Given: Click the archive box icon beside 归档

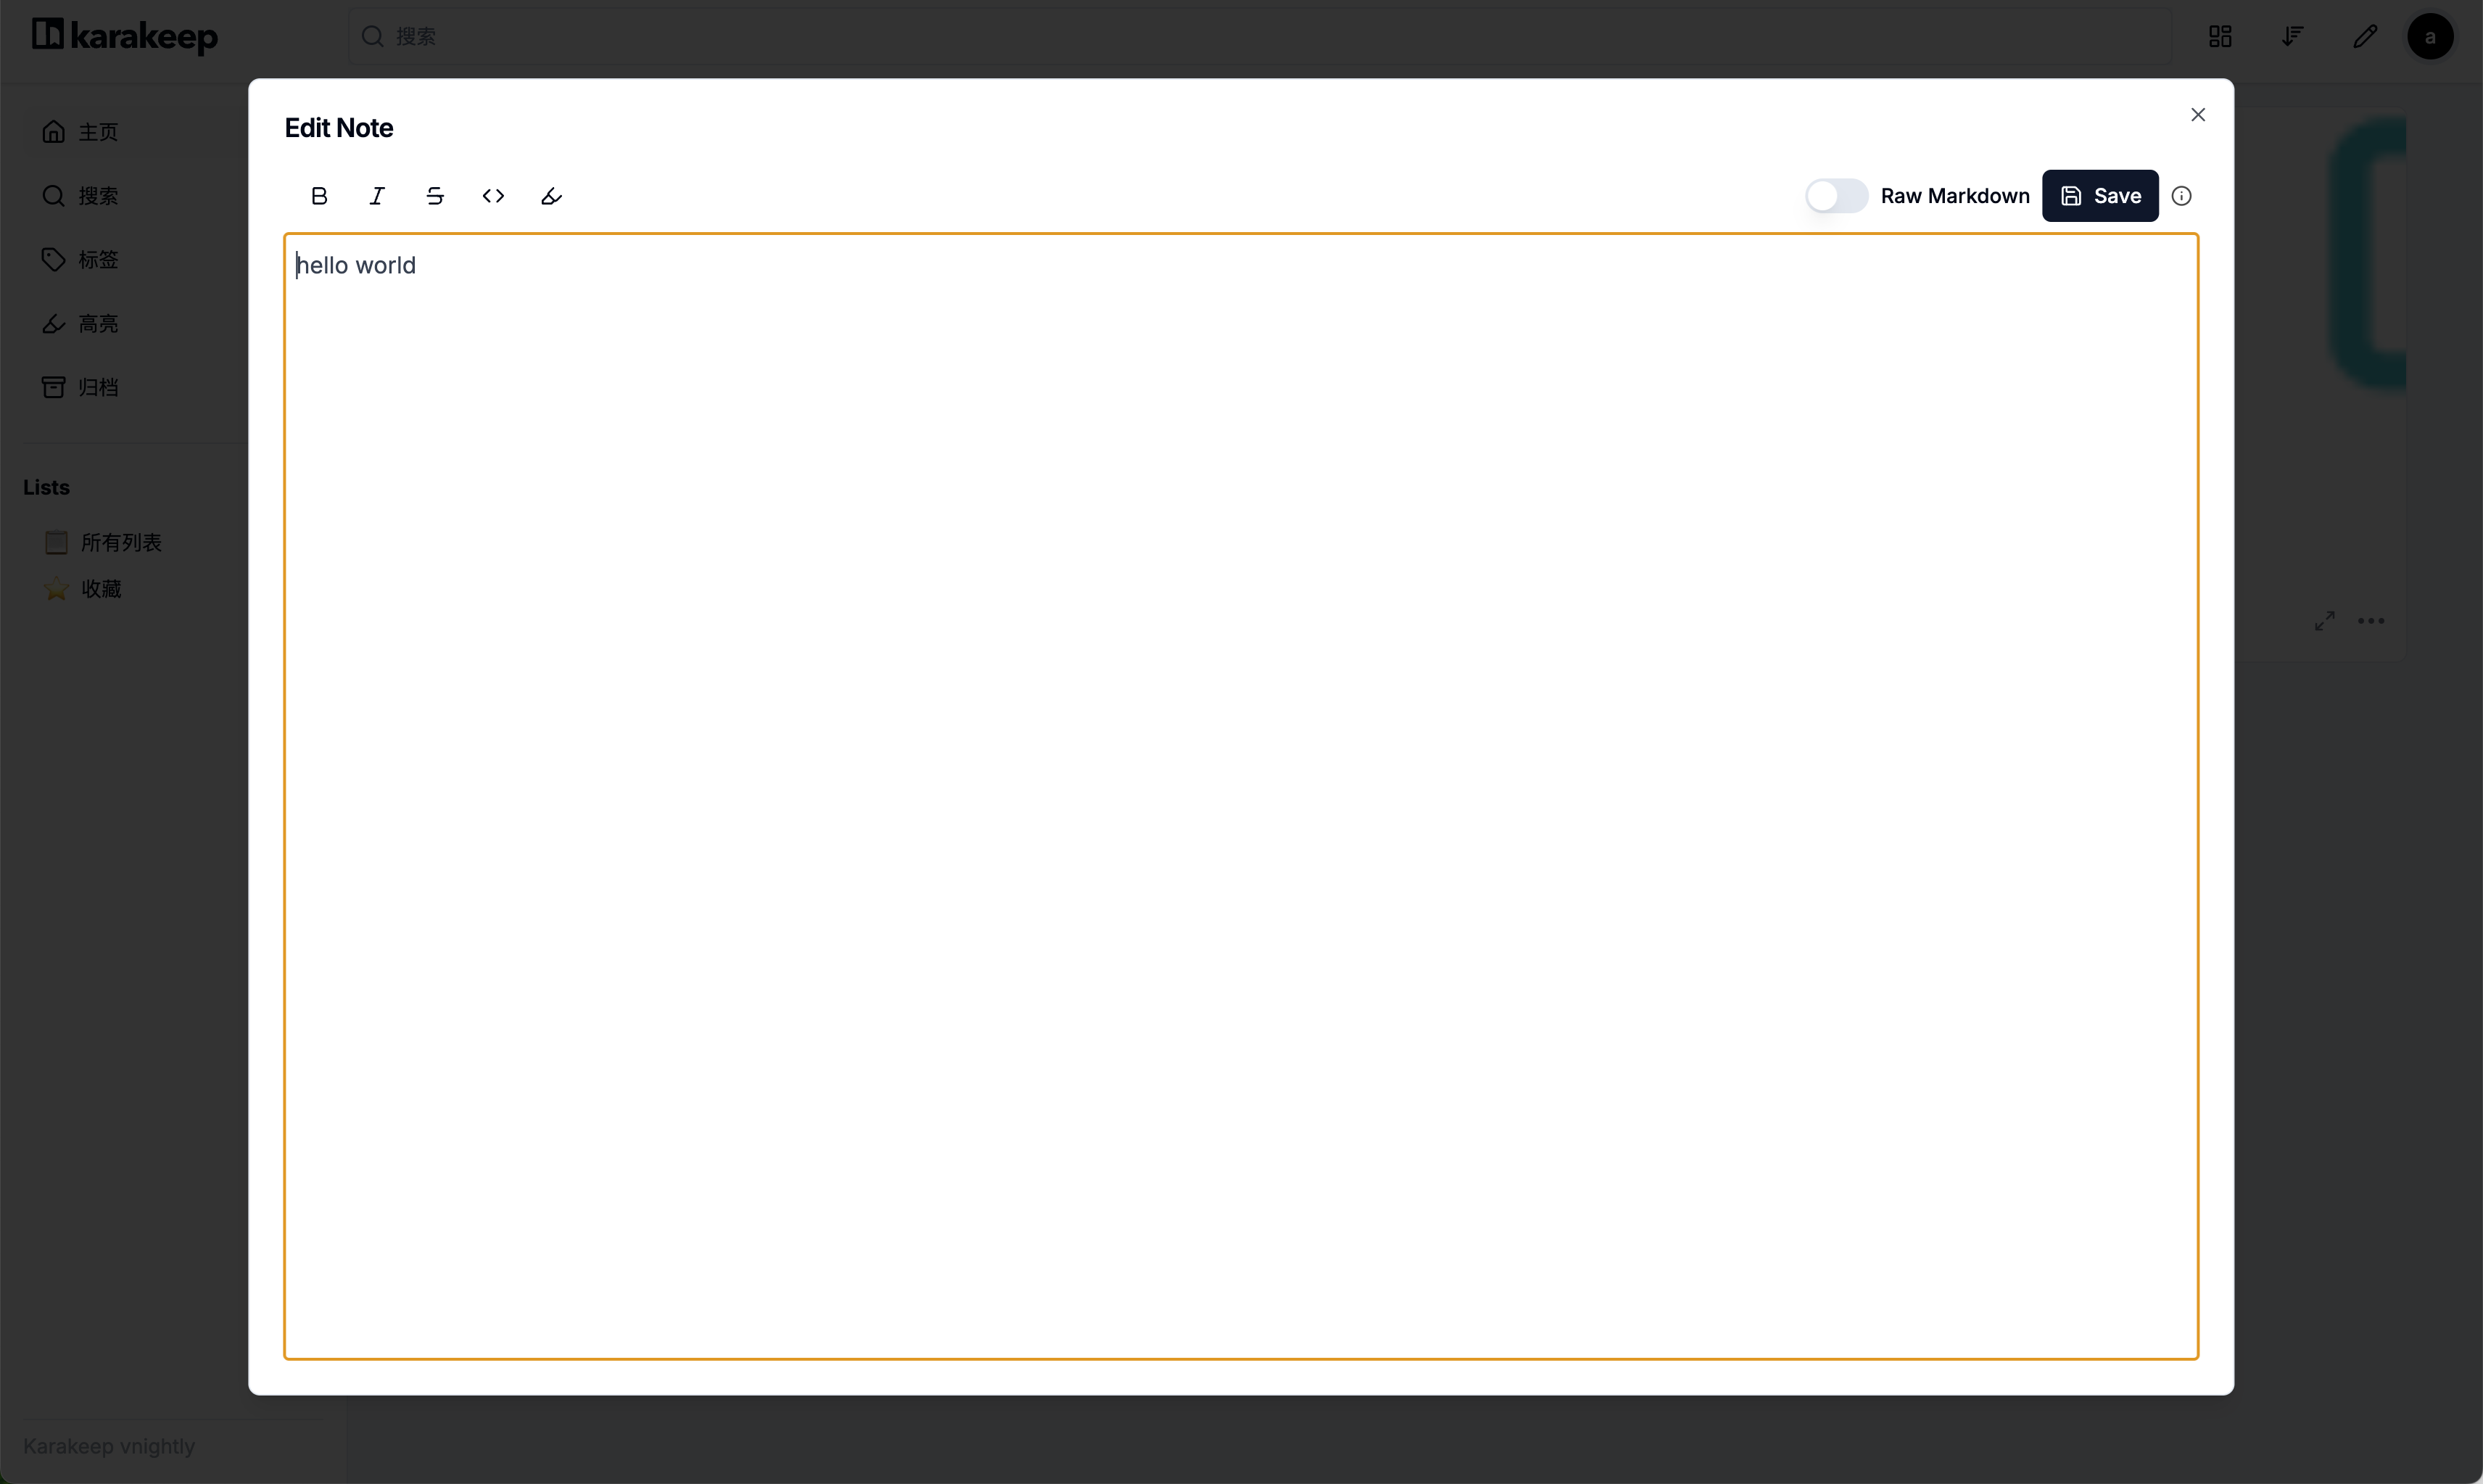Looking at the screenshot, I should coord(53,387).
